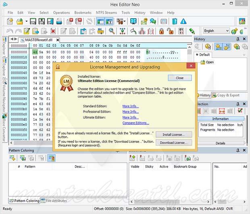This screenshot has width=250, height=214.
Task: Click the remote monitor icon in toolbar
Action: click(x=133, y=21)
